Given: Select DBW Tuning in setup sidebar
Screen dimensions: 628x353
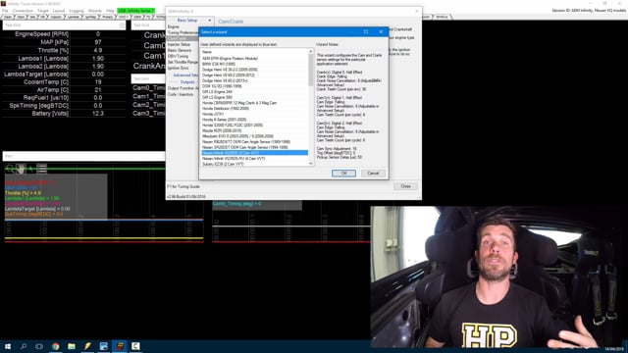Looking at the screenshot, I should pos(178,57).
